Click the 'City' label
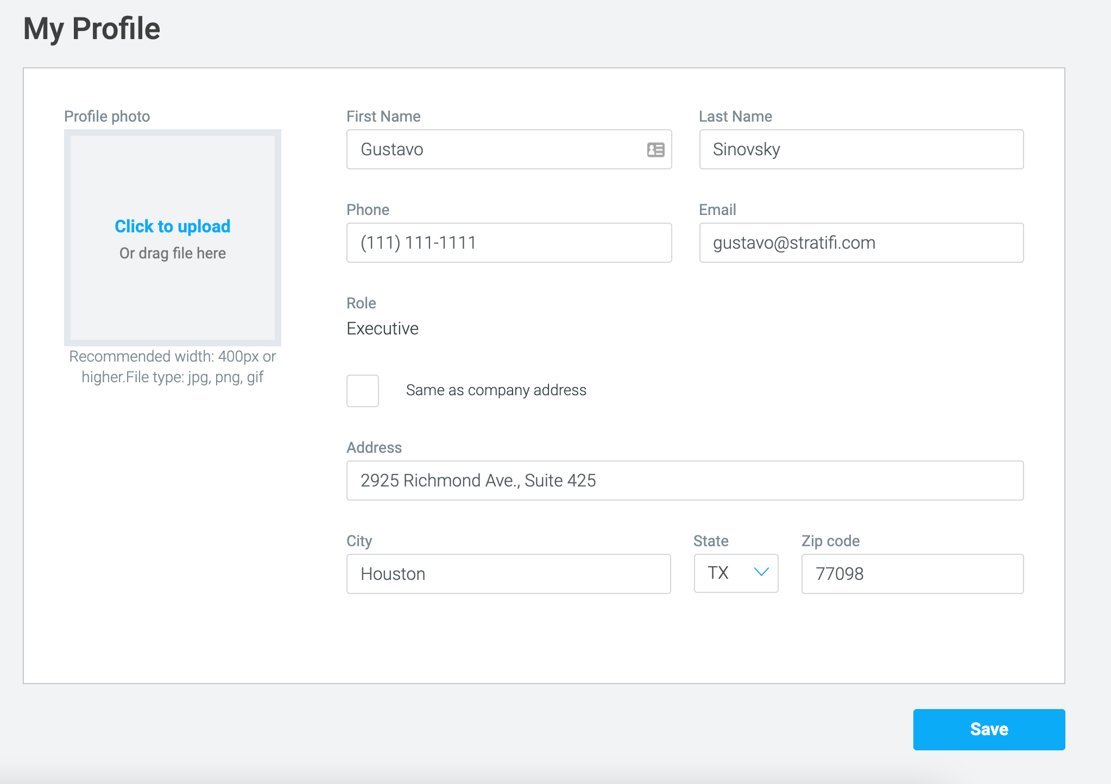 (x=359, y=541)
